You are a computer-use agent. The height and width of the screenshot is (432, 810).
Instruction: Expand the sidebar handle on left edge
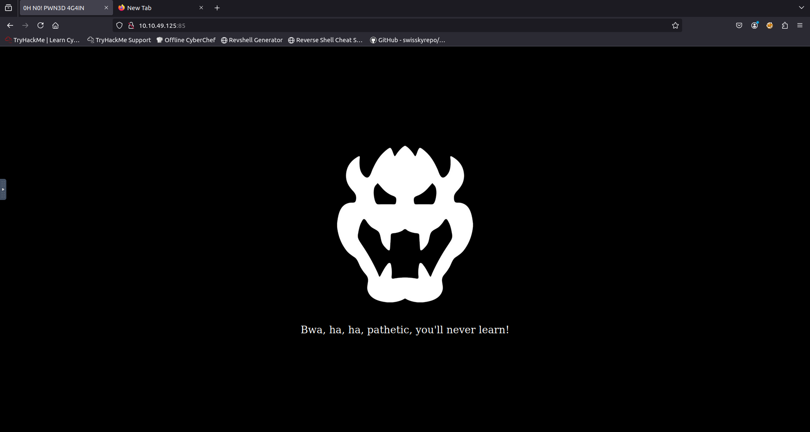pyautogui.click(x=3, y=189)
